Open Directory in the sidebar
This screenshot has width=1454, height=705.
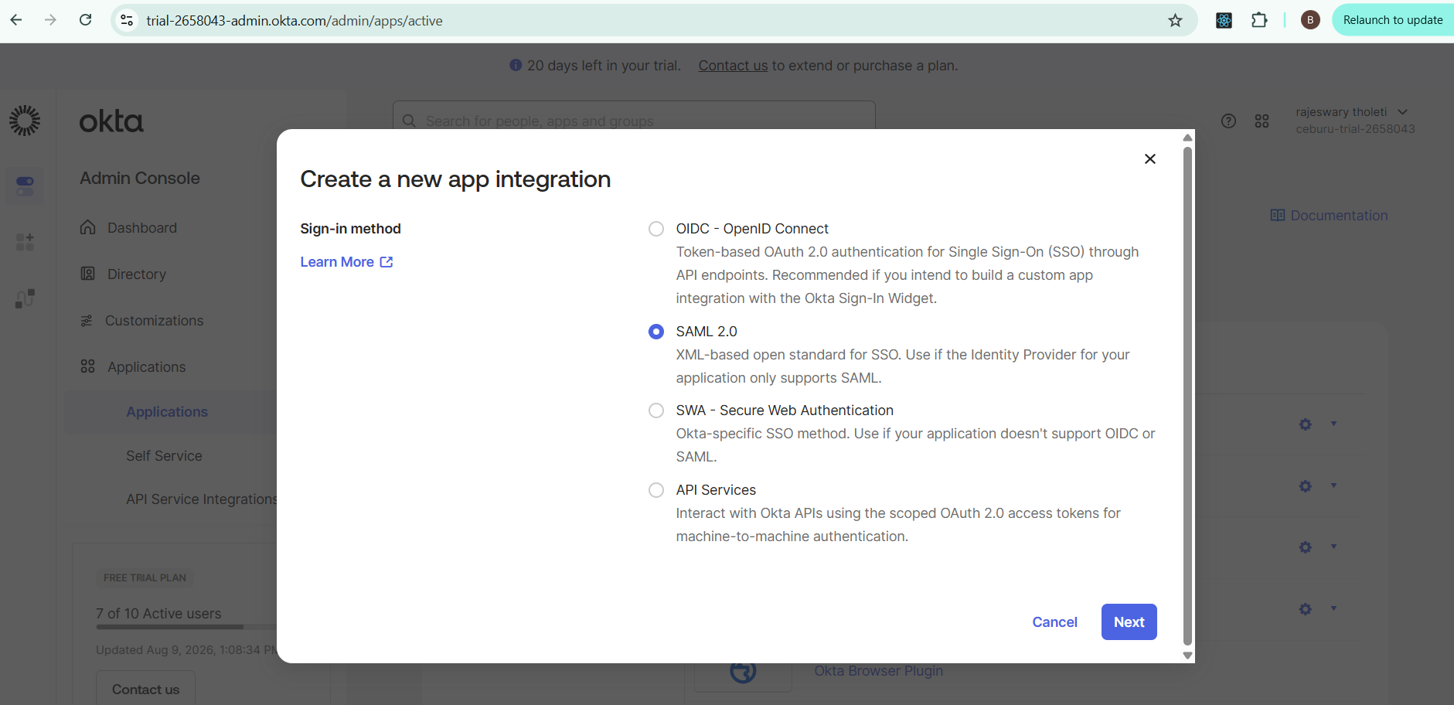click(137, 274)
